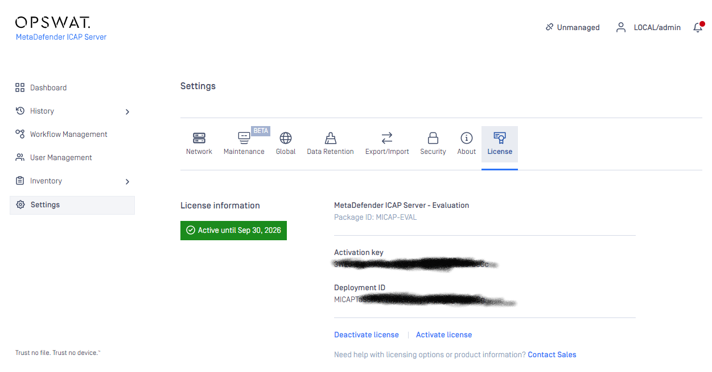Click the MetaDefender ICAP Server product link
712x372 pixels.
click(x=61, y=37)
